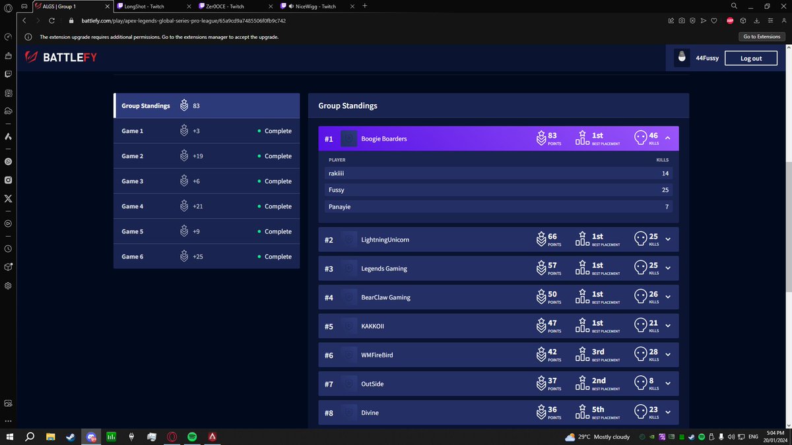The height and width of the screenshot is (445, 792).
Task: Select Game 1 in the sidebar list
Action: tap(207, 131)
